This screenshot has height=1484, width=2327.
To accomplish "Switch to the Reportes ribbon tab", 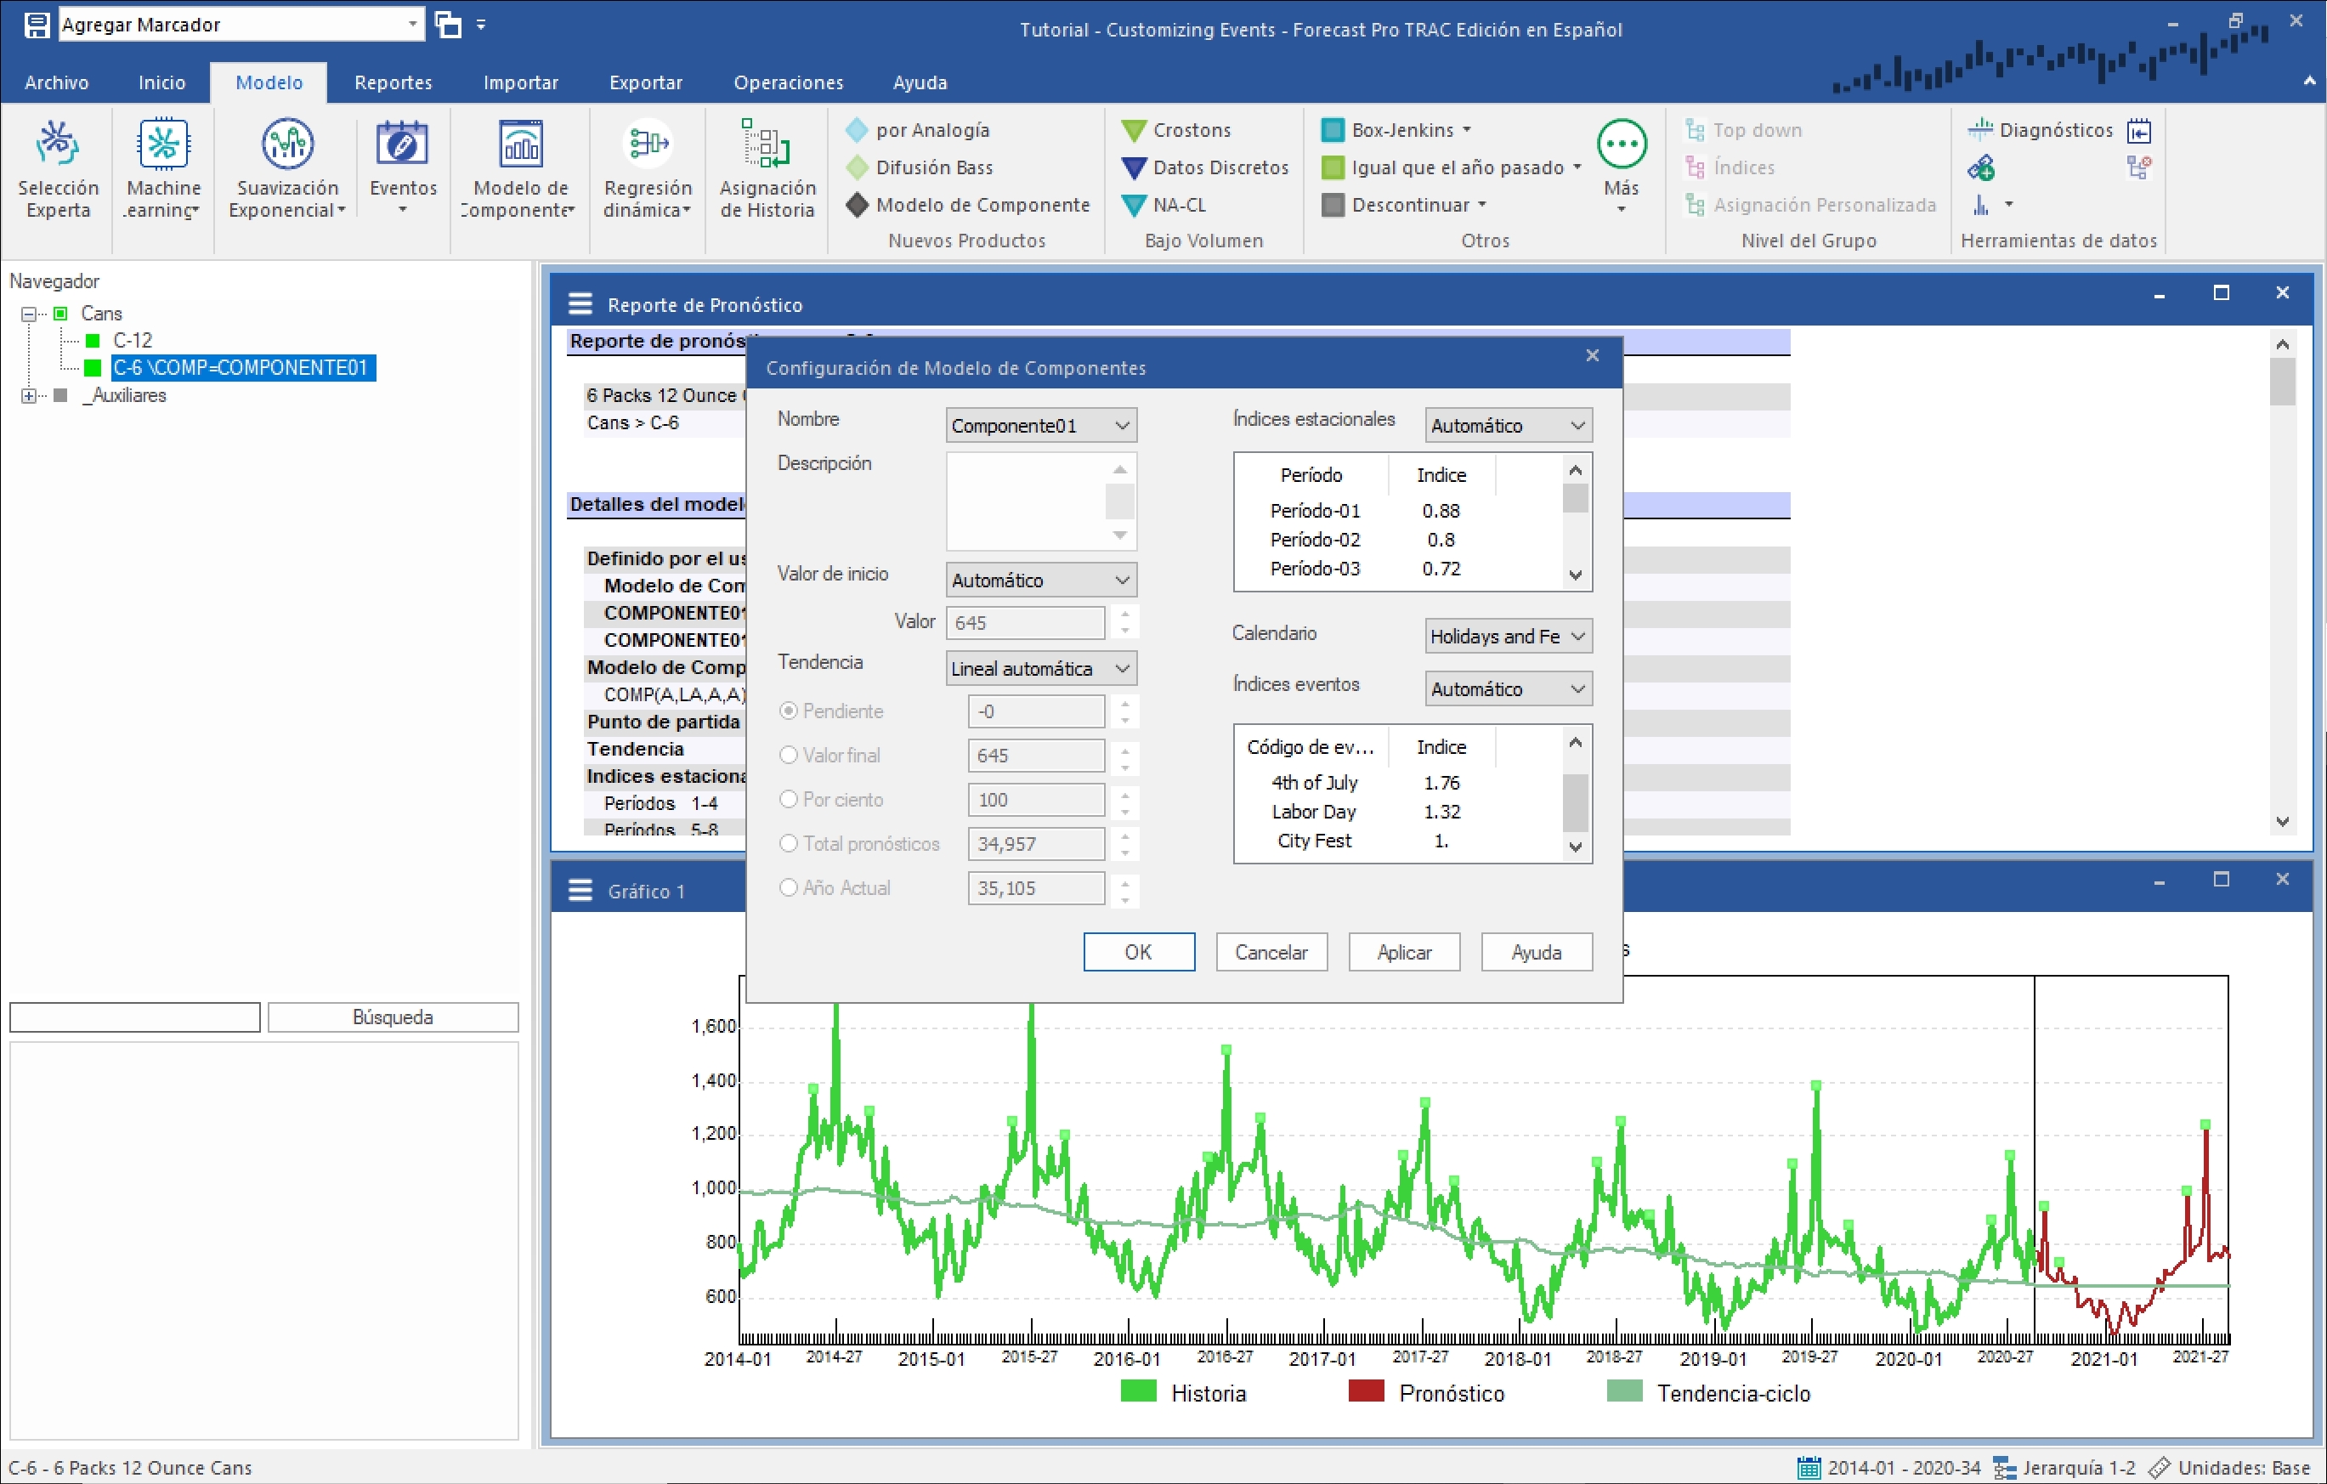I will click(x=393, y=82).
